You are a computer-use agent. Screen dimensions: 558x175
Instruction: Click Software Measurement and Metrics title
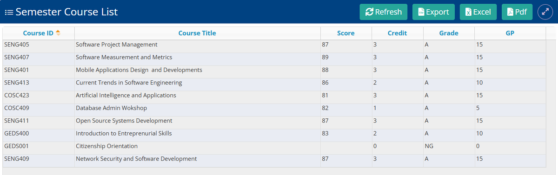click(x=124, y=57)
